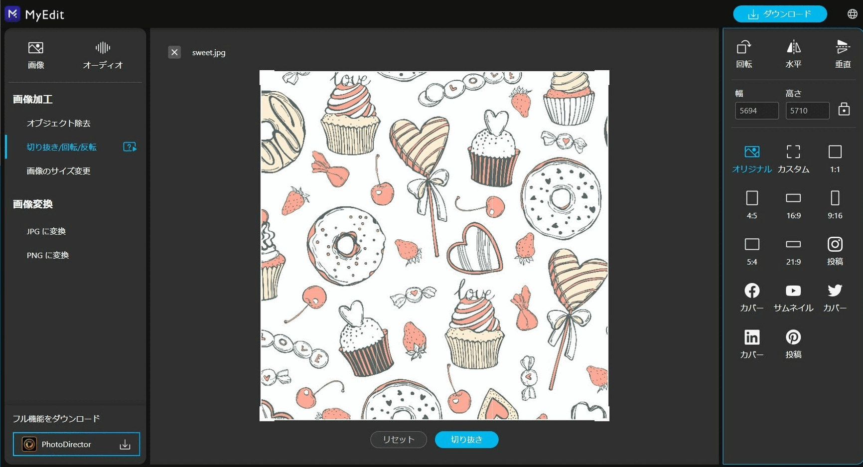Choose Instagram 投稿 crop preset
Viewport: 863px width, 467px height.
coord(835,251)
